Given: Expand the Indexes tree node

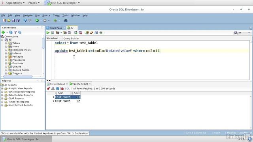Looking at the screenshot, I should coord(6,53).
